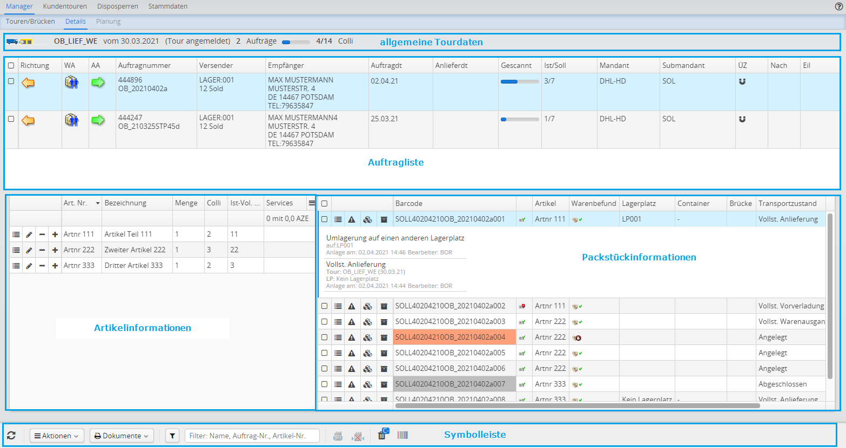Viewport: 846px width, 448px height.
Task: Focus the Filter Name, Auftrag-Nr. input field
Action: pyautogui.click(x=252, y=436)
